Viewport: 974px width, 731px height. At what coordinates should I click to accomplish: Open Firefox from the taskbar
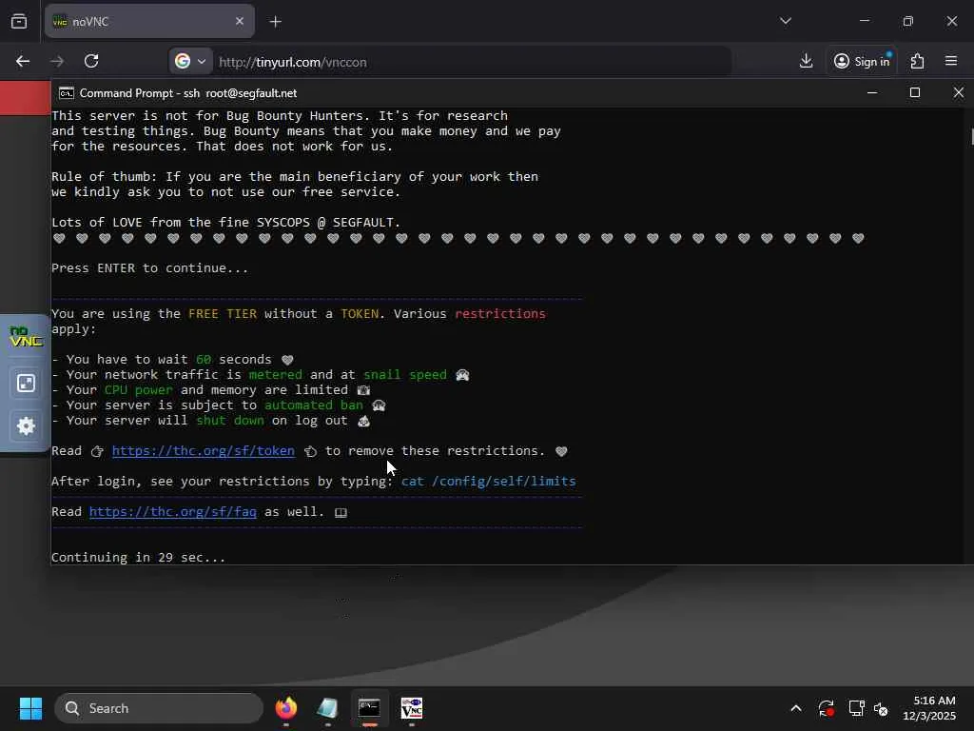[286, 708]
